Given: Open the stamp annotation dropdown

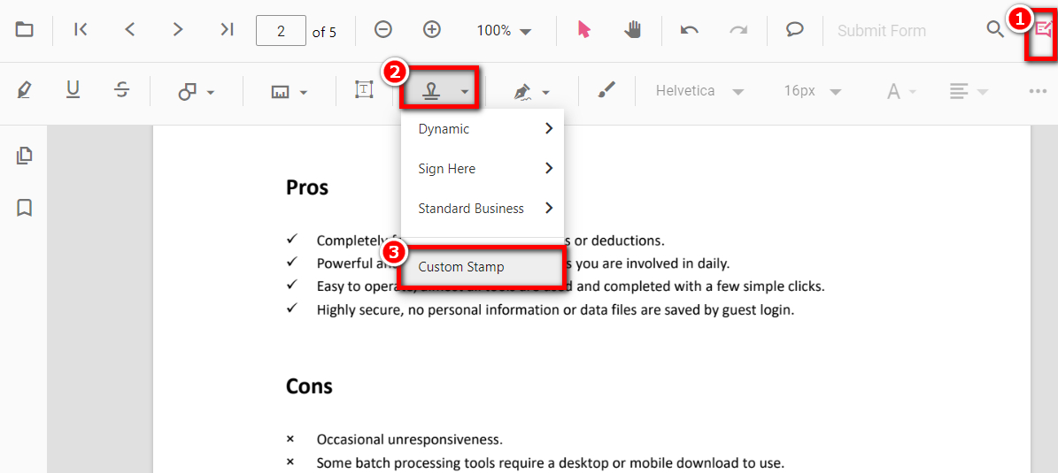Looking at the screenshot, I should click(442, 91).
